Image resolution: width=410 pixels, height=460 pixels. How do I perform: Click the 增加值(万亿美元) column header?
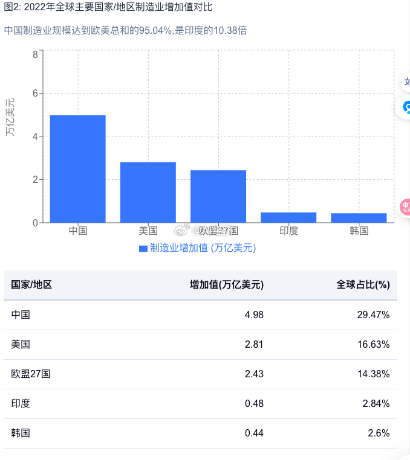[227, 285]
